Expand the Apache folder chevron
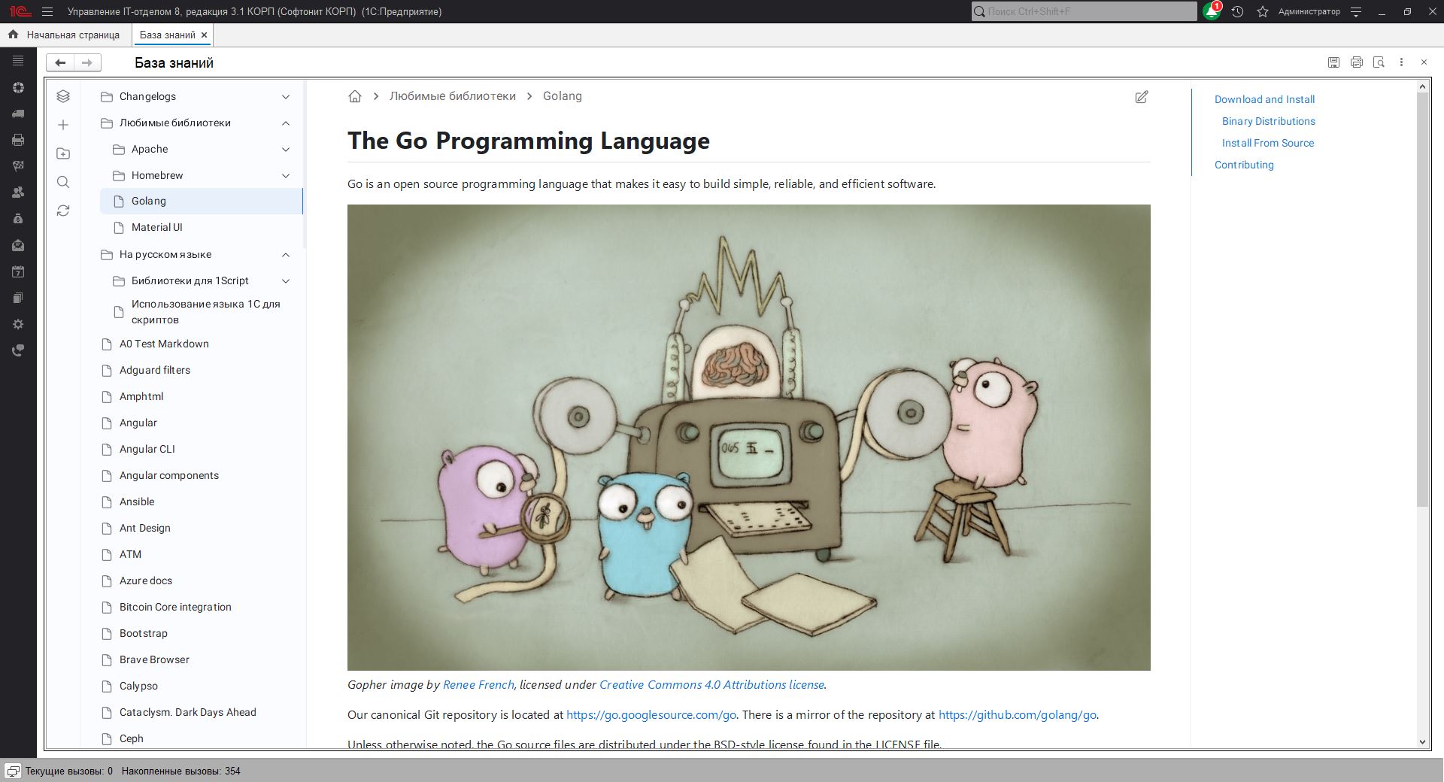 [286, 150]
